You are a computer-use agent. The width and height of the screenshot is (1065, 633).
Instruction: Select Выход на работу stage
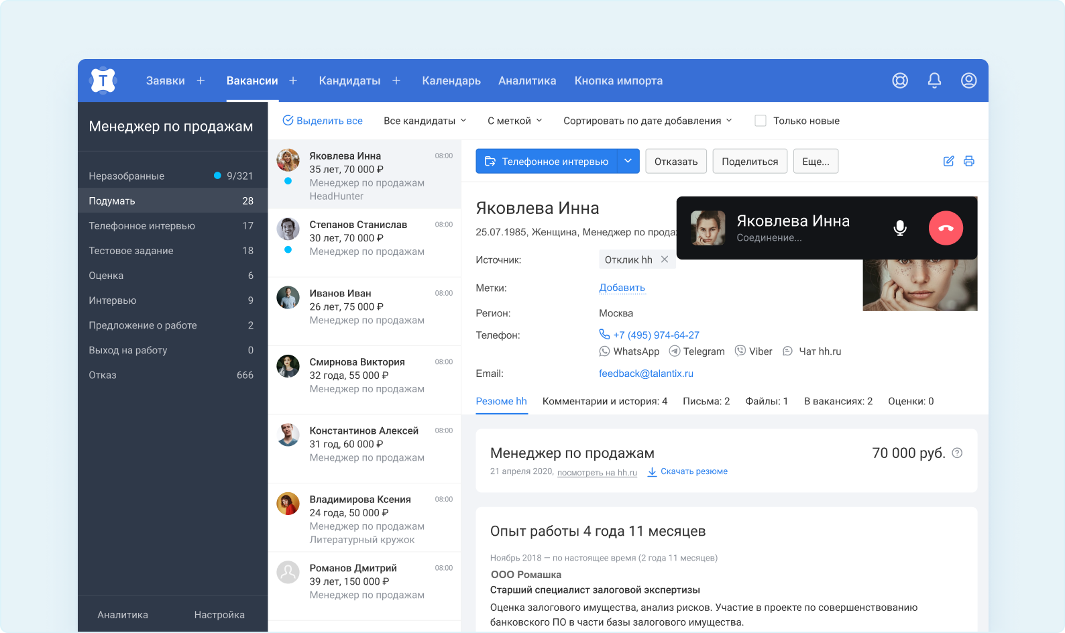coord(173,349)
